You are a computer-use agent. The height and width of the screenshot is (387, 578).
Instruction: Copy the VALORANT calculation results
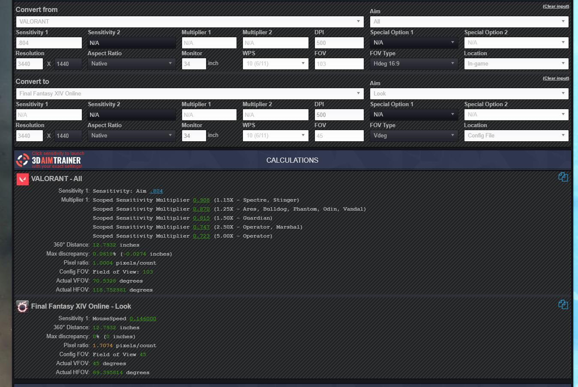[563, 177]
